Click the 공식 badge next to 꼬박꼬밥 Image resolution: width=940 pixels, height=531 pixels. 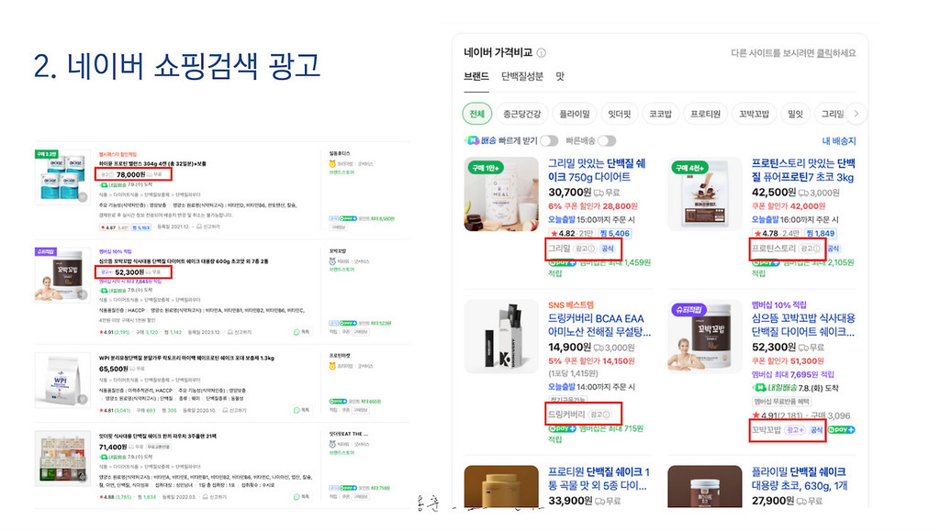(816, 430)
